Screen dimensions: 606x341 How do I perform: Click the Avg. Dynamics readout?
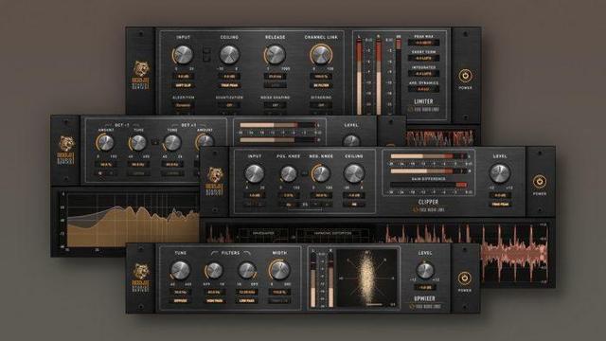tap(423, 89)
